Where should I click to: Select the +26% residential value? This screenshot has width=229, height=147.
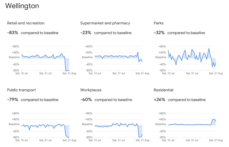(x=159, y=100)
